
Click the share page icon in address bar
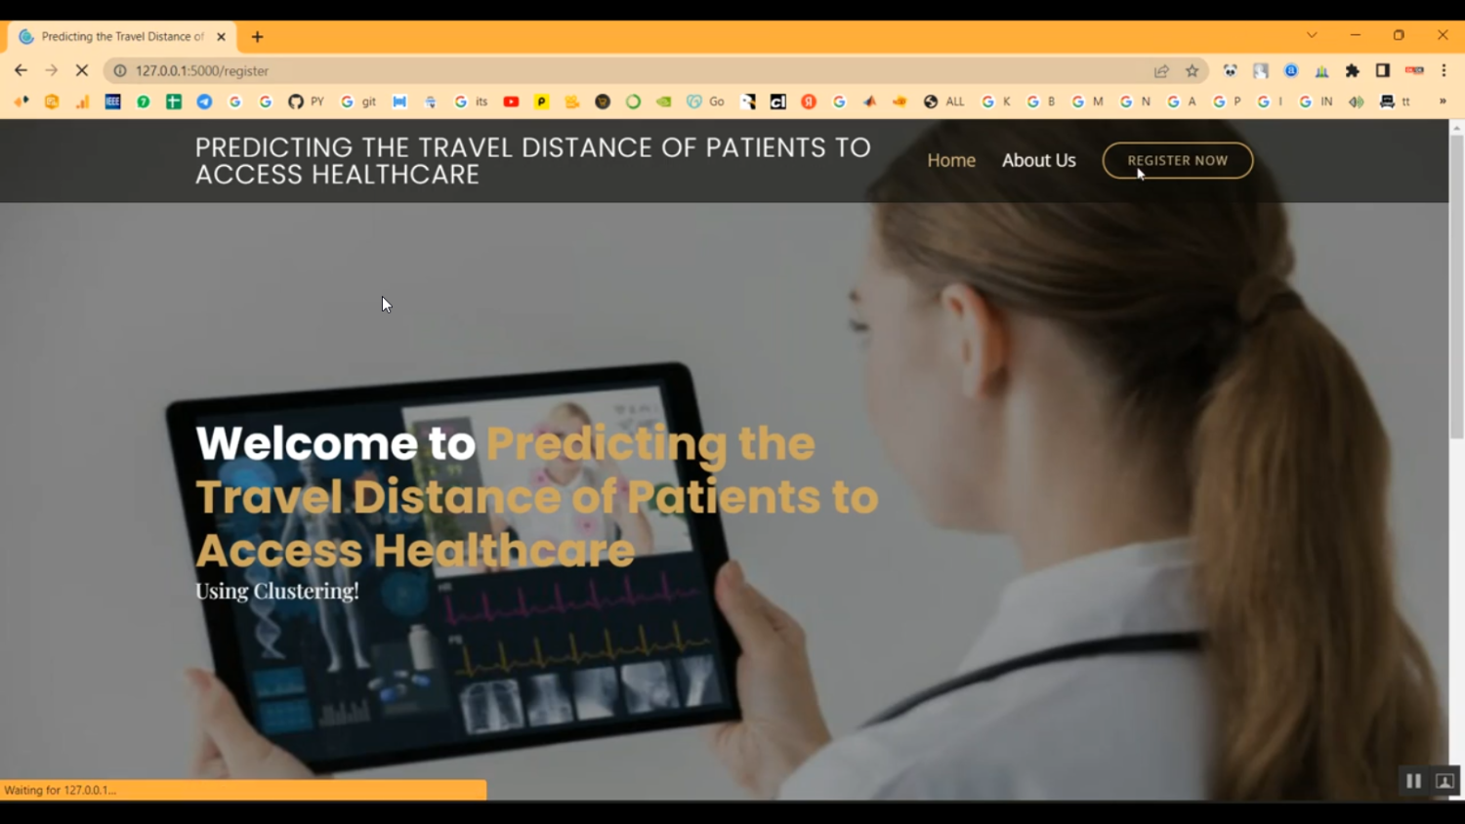click(x=1161, y=70)
